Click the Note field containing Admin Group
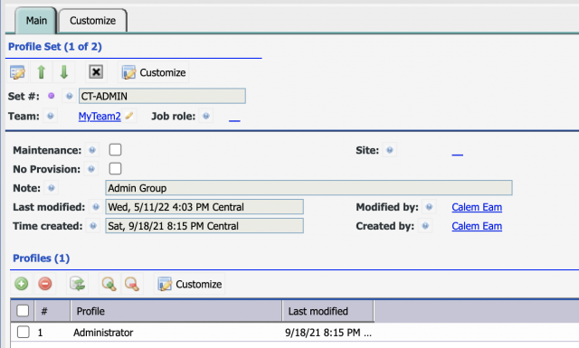This screenshot has width=579, height=348. pyautogui.click(x=308, y=188)
